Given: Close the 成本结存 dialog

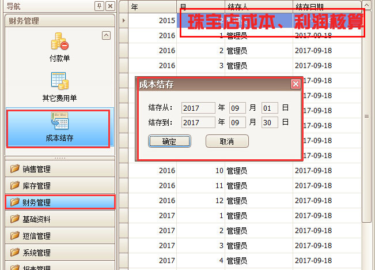Looking at the screenshot, I should pos(296,84).
